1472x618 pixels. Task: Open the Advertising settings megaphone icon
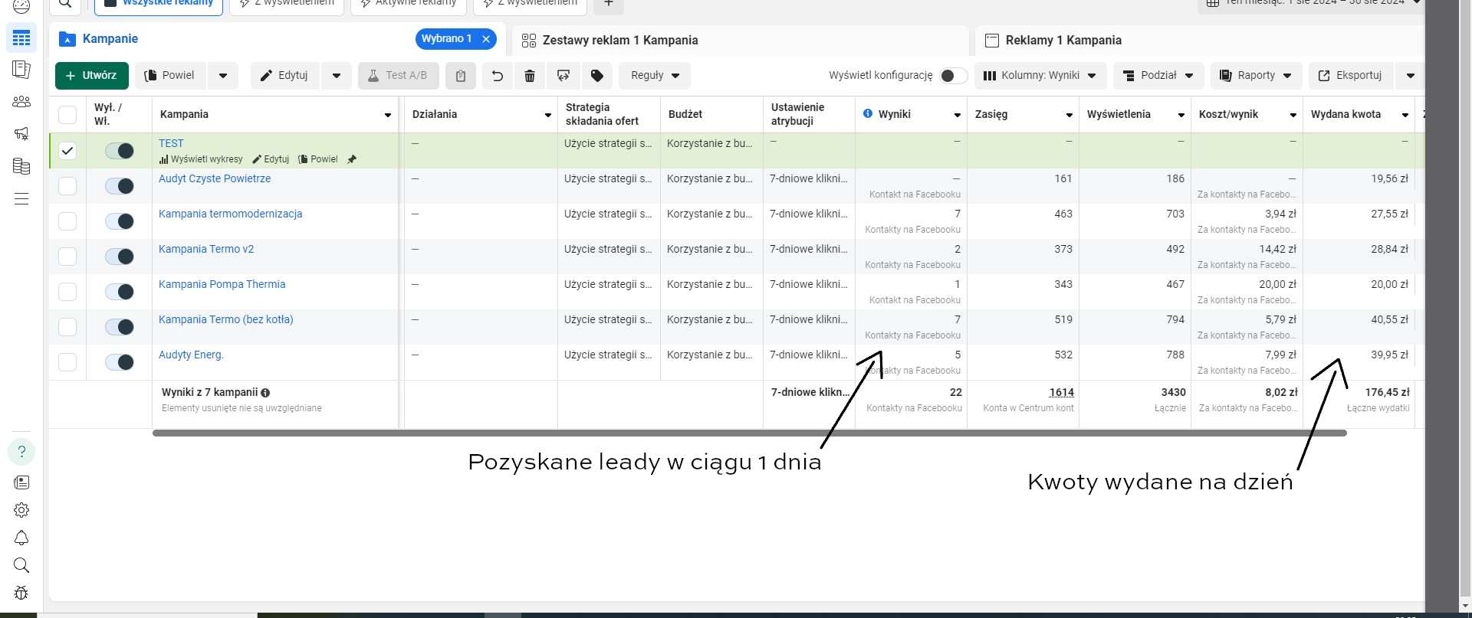[21, 134]
